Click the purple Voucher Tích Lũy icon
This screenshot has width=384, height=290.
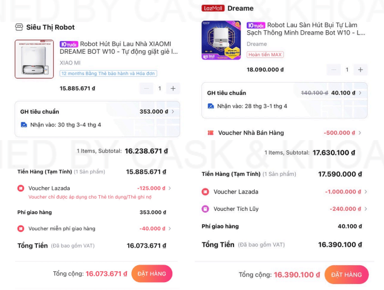[206, 209]
